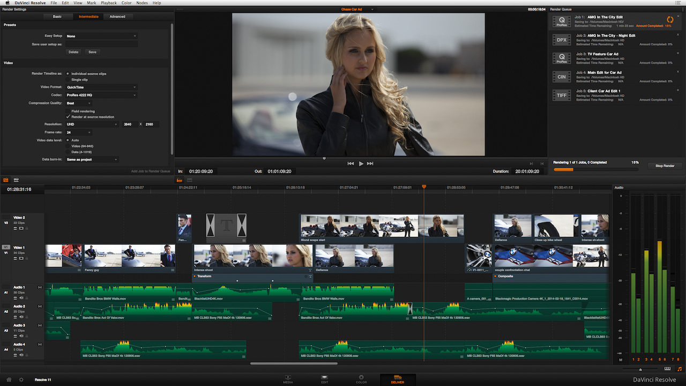Open the Frame rate dropdown
Screen dimensions: 686x386
pyautogui.click(x=78, y=132)
